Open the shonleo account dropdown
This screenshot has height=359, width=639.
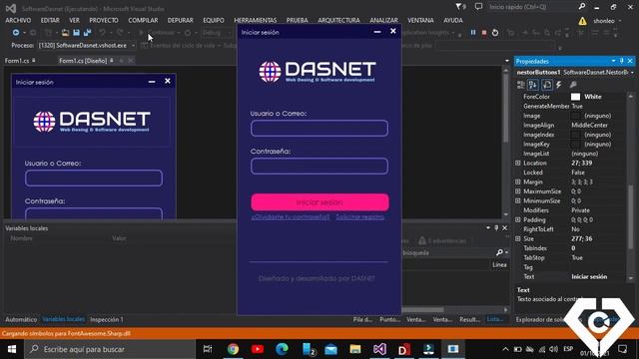coord(620,21)
